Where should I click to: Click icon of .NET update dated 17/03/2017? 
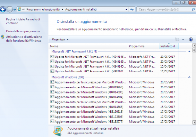pos(52,71)
